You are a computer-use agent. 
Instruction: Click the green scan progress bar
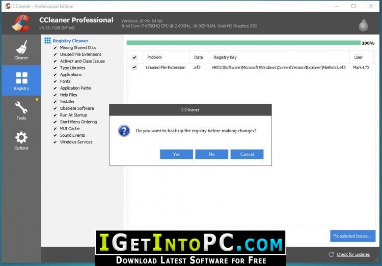243,43
